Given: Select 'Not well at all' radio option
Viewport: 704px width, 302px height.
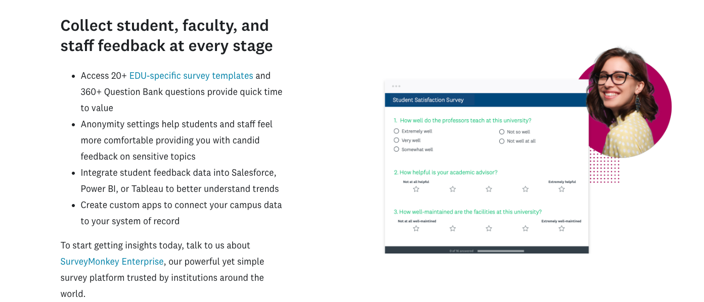Looking at the screenshot, I should point(502,141).
